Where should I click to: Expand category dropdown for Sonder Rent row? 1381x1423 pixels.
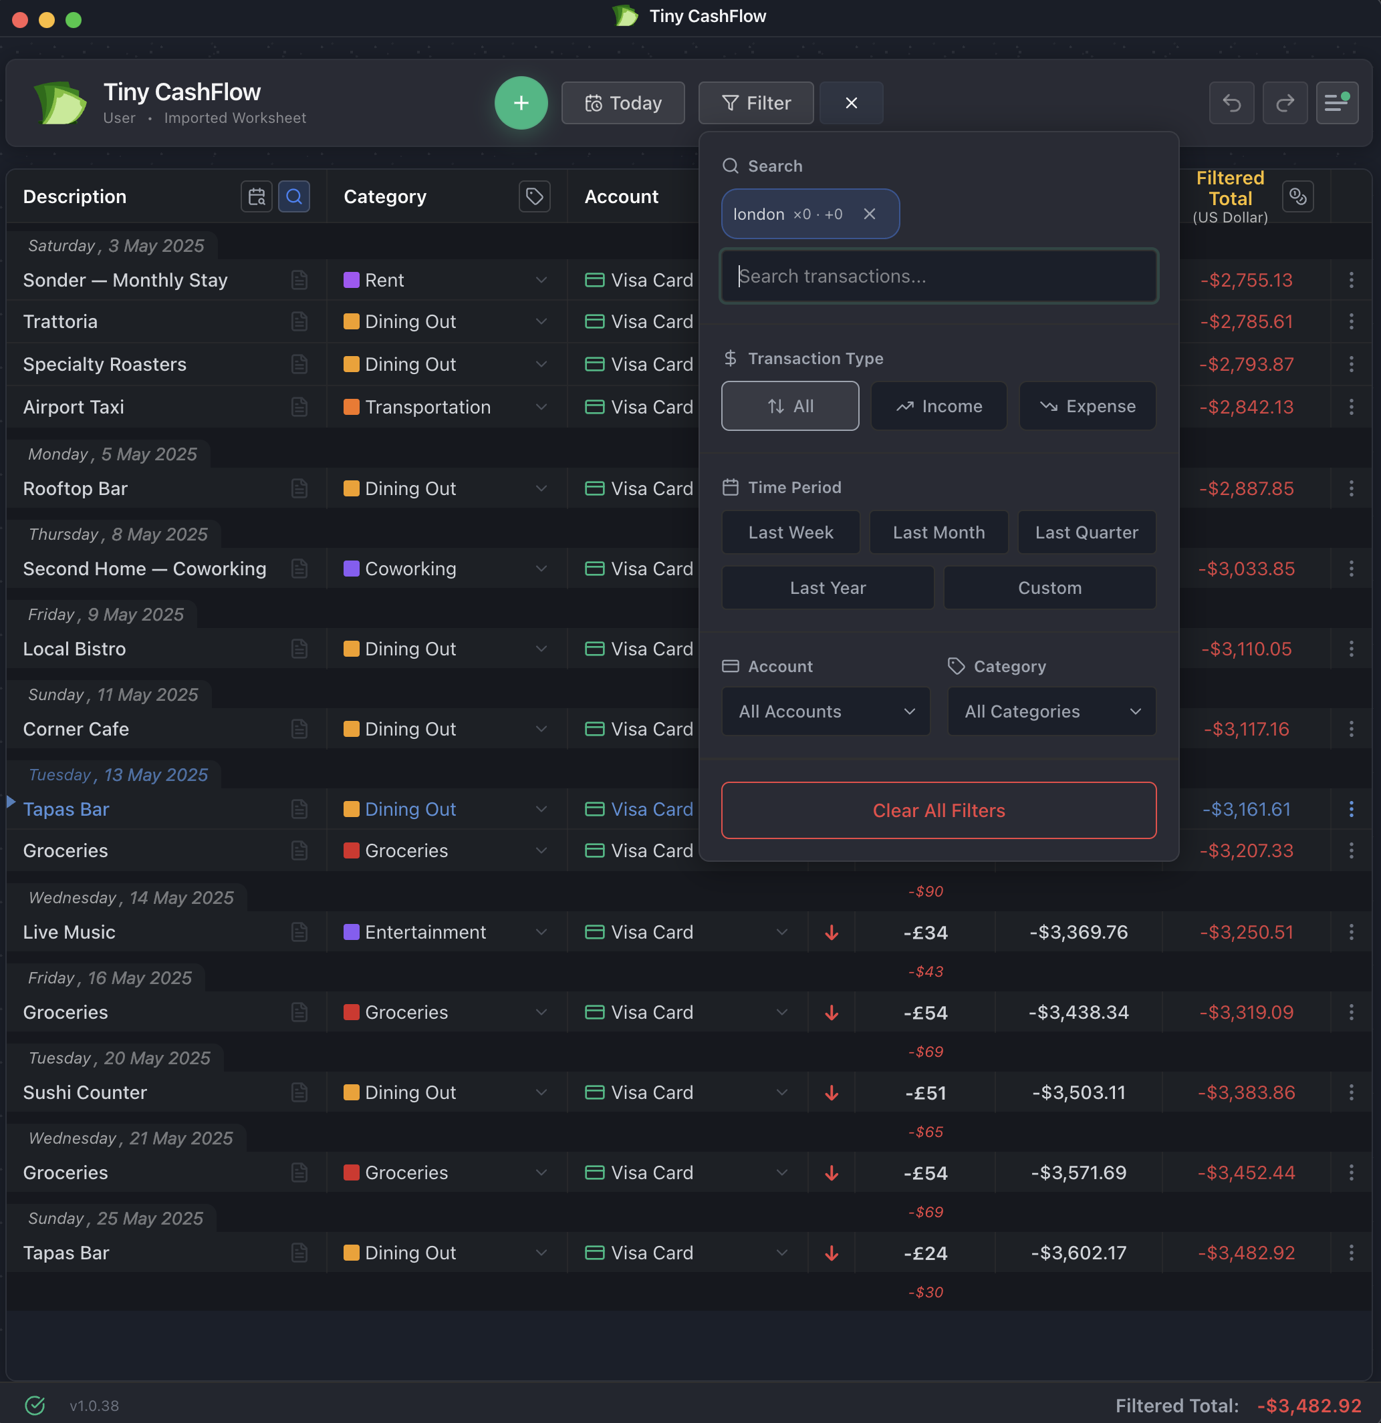[541, 280]
